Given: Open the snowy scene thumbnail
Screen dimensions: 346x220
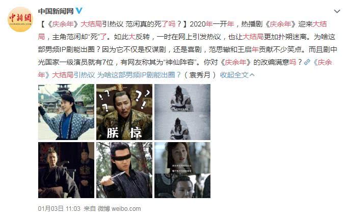Looking at the screenshot, I should [182, 112].
